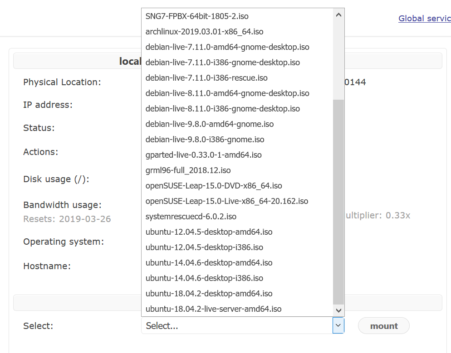Click the list scrollbar down arrow
451x353 pixels.
338,310
